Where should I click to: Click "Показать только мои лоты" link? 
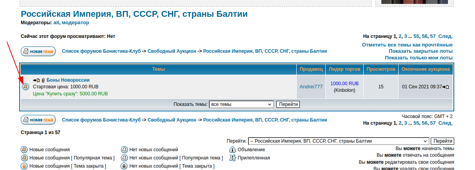(419, 58)
